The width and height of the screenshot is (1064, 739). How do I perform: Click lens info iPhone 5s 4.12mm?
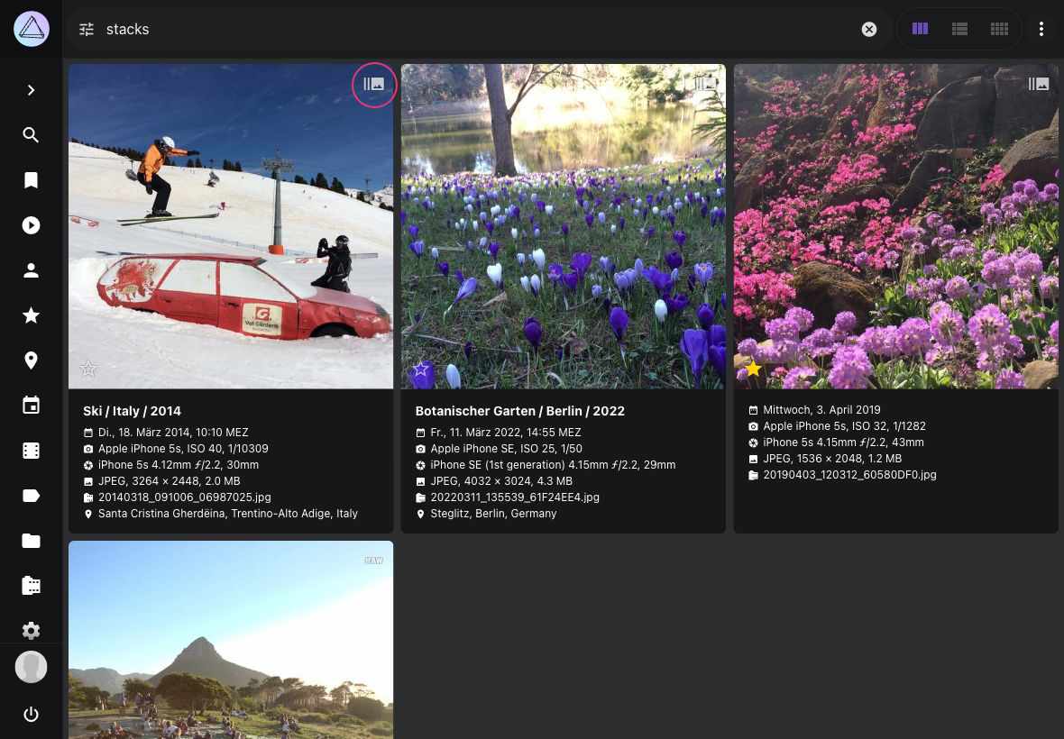click(x=179, y=465)
